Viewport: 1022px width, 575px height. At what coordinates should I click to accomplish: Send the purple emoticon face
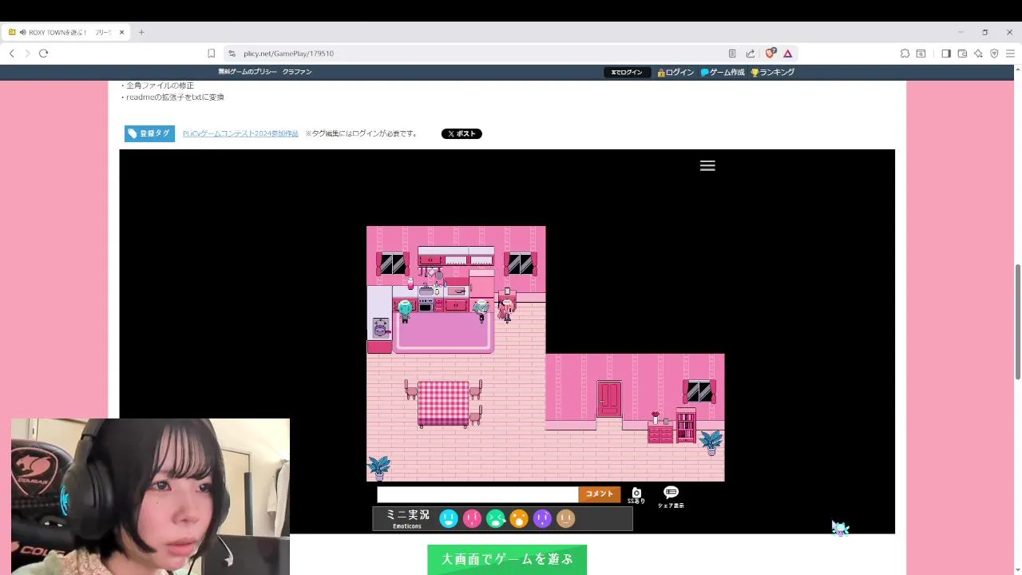pyautogui.click(x=542, y=519)
